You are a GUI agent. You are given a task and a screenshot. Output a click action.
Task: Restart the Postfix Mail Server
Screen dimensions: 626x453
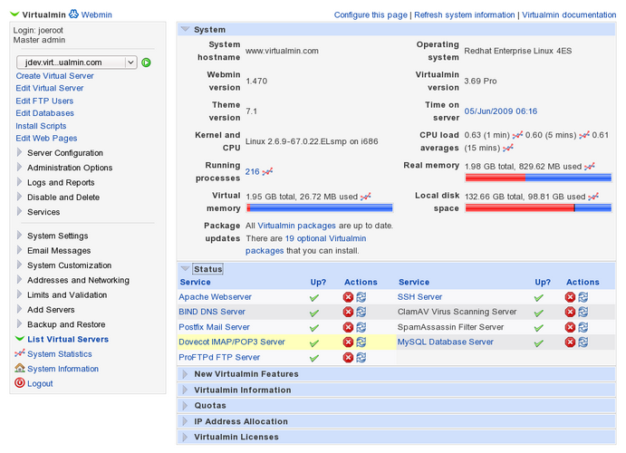coord(361,327)
